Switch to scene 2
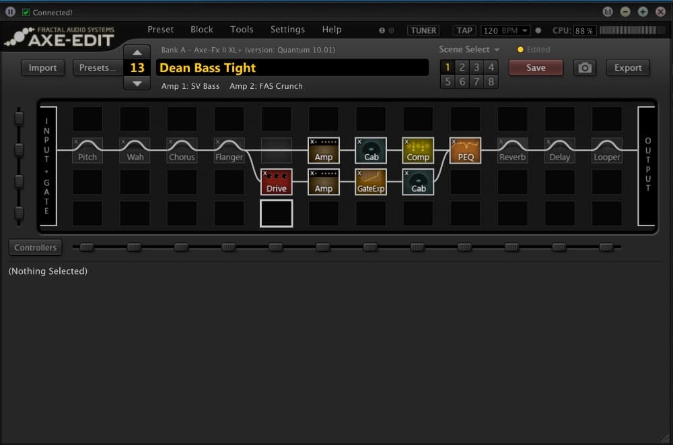The image size is (673, 445). coord(462,67)
